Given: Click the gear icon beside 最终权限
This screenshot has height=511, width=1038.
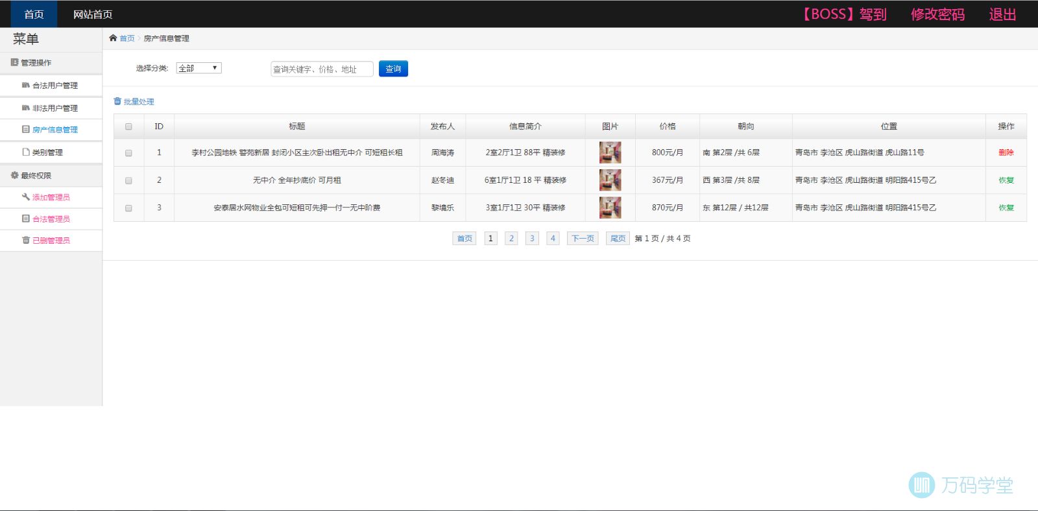Looking at the screenshot, I should coord(14,175).
